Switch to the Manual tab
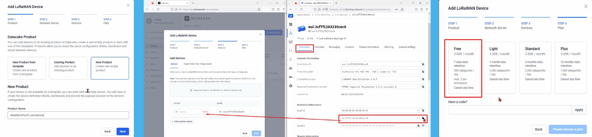This screenshot has height=137, width=592. (x=174, y=64)
